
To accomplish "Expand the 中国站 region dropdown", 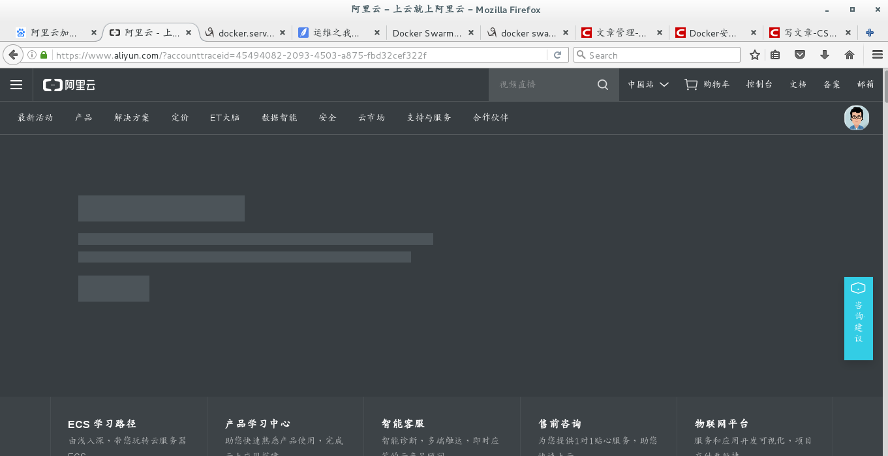I will tap(648, 85).
